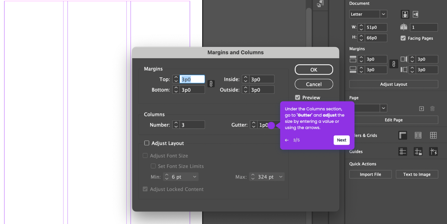Show the baseline grid icon
The width and height of the screenshot is (447, 224).
pyautogui.click(x=418, y=136)
